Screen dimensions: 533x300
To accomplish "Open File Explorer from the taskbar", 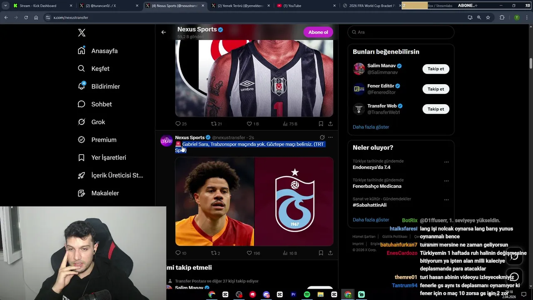I will (321, 294).
